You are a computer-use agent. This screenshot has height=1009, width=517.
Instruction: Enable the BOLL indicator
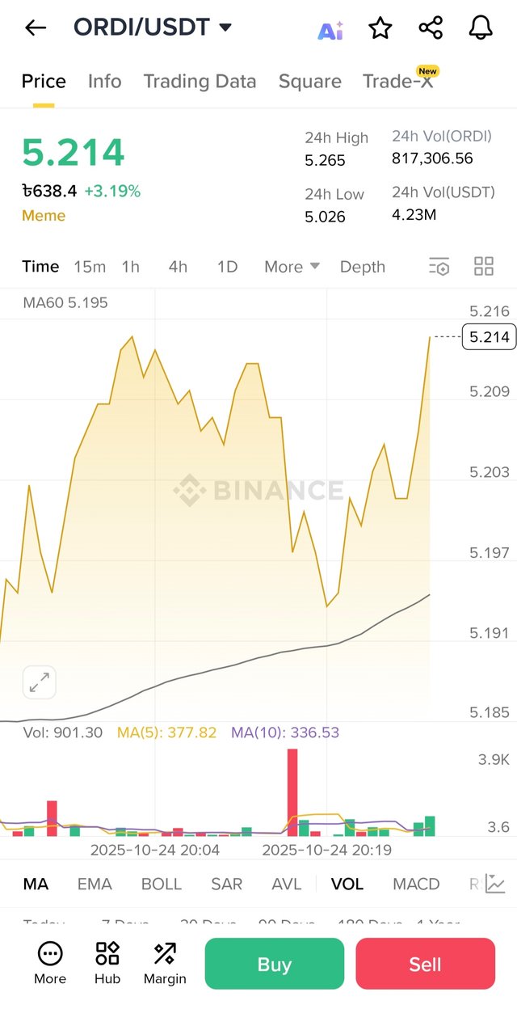click(x=162, y=884)
